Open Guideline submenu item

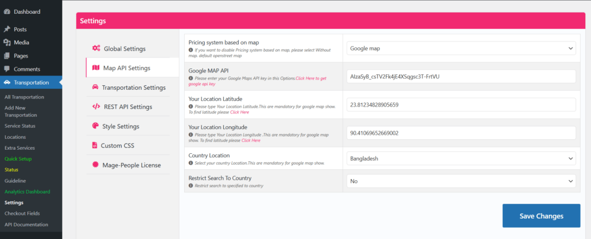pyautogui.click(x=15, y=181)
